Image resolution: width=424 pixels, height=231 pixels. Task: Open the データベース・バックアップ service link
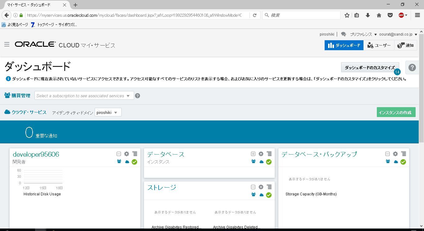[319, 154]
